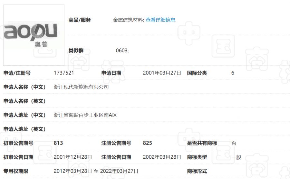Click the 国际分类 label
The width and height of the screenshot is (290, 179).
tap(197, 73)
